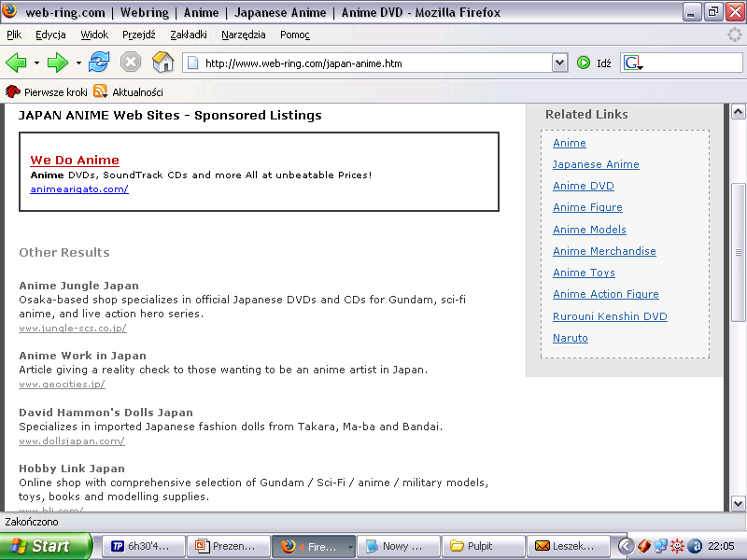Open the Google search engine selector icon
The width and height of the screenshot is (747, 560).
point(633,63)
